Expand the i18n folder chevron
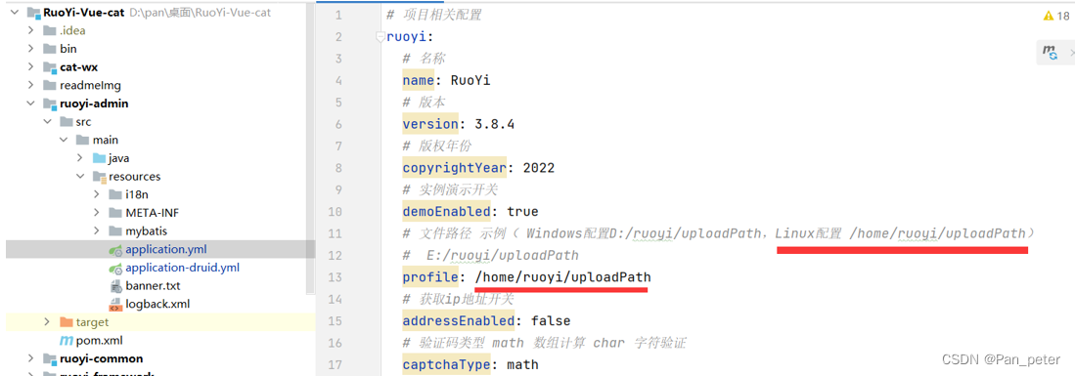 [x=96, y=194]
